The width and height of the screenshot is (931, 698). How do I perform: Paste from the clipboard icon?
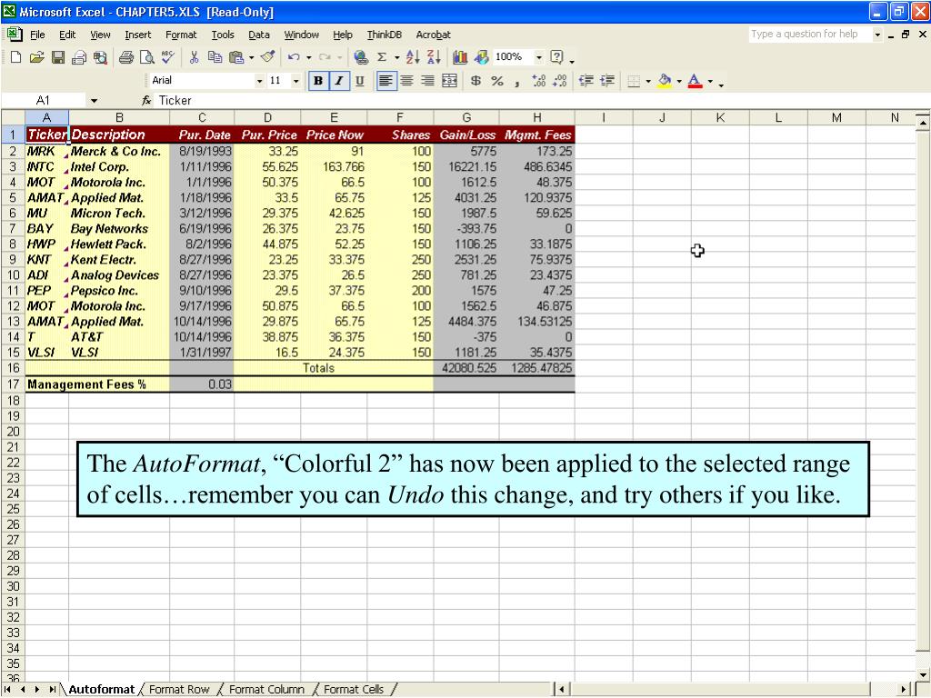click(236, 57)
